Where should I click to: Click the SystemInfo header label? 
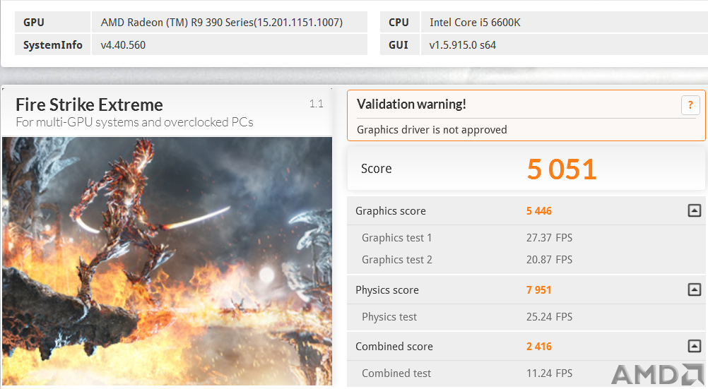[x=53, y=45]
